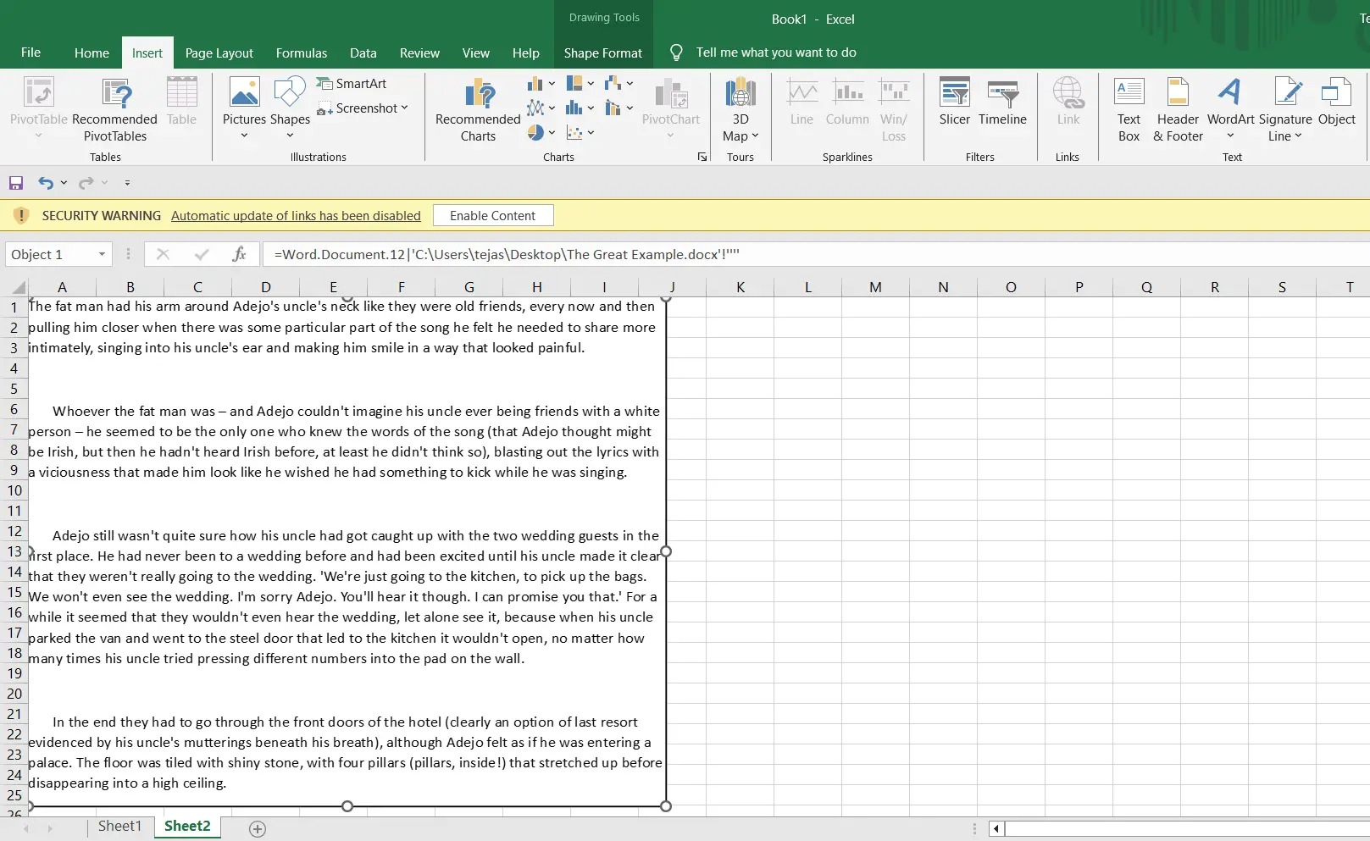Screen dimensions: 1370x841
Task: Insert a Text Box
Action: tap(1129, 108)
